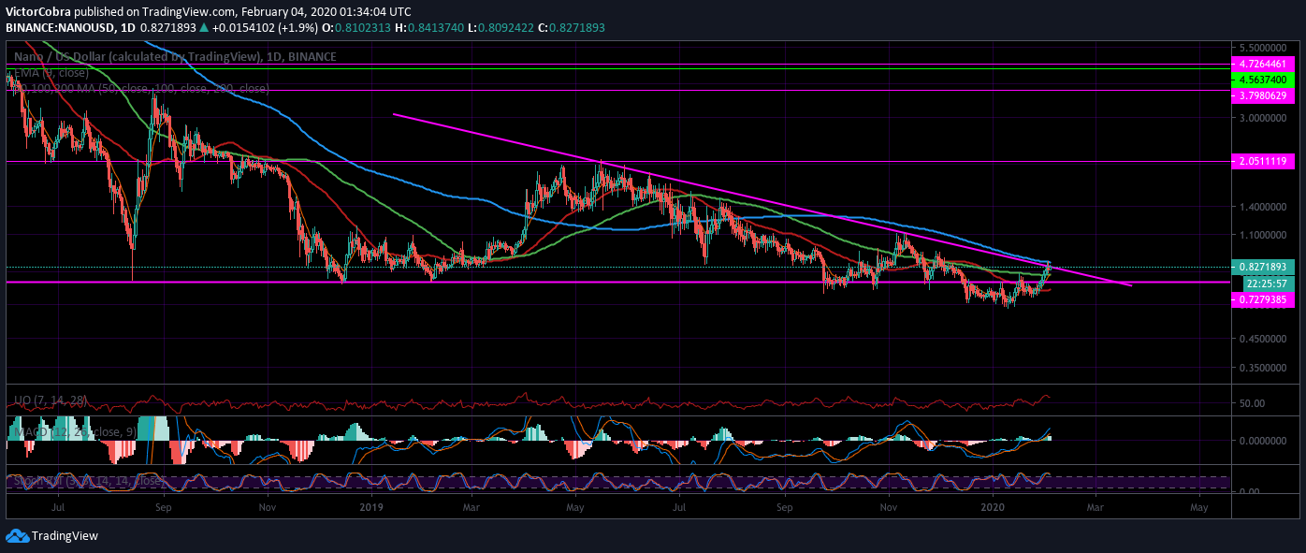The width and height of the screenshot is (1306, 553).
Task: Select the Nano / US Dollar chart title
Action: pyautogui.click(x=174, y=57)
